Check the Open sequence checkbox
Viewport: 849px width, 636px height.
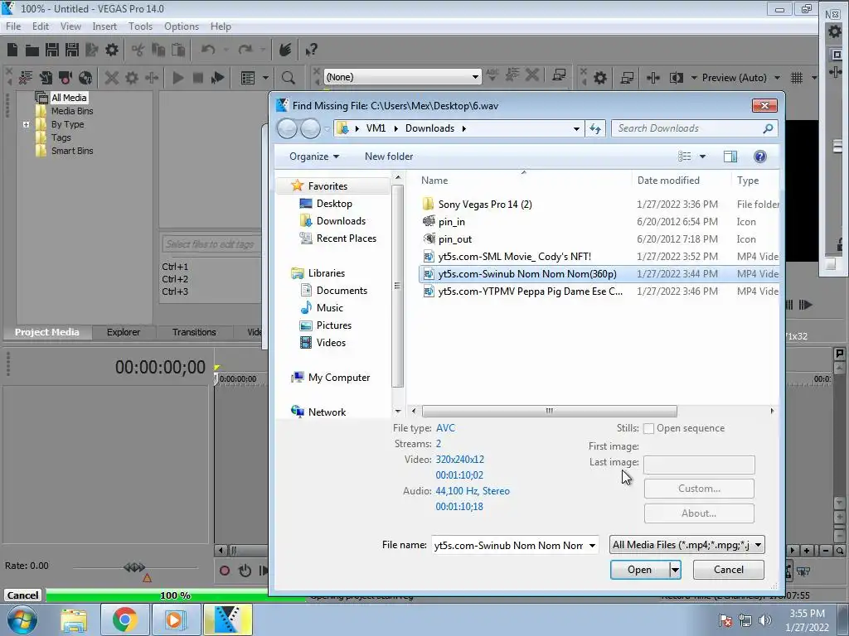click(648, 429)
